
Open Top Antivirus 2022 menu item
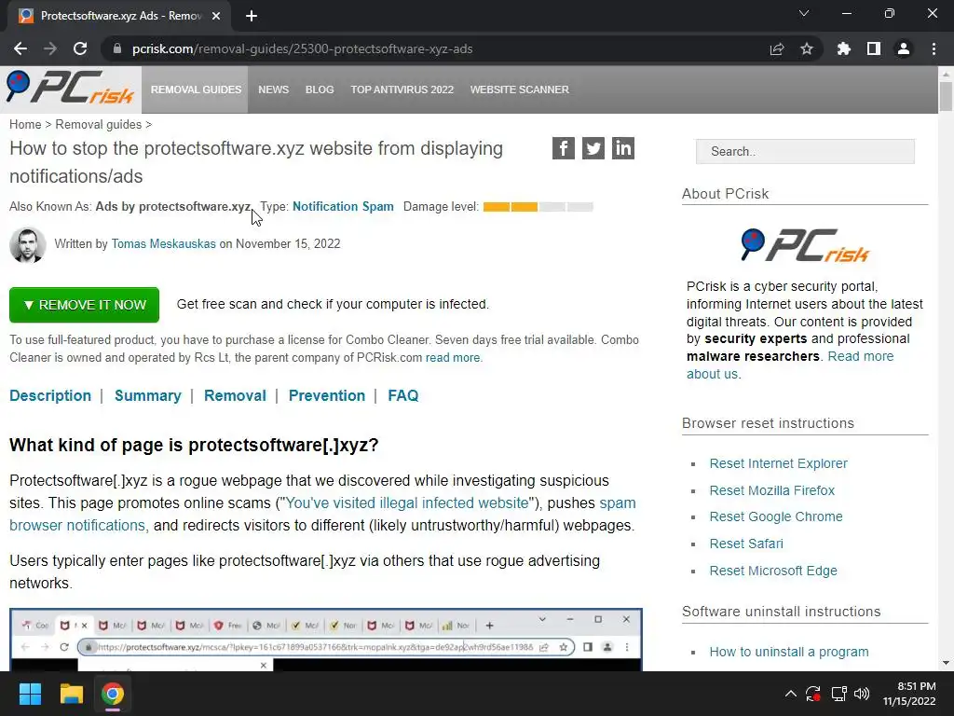[x=402, y=89]
